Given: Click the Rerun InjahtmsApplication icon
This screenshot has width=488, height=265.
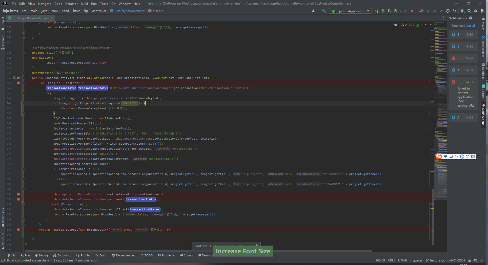Looking at the screenshot, I should [x=376, y=11].
